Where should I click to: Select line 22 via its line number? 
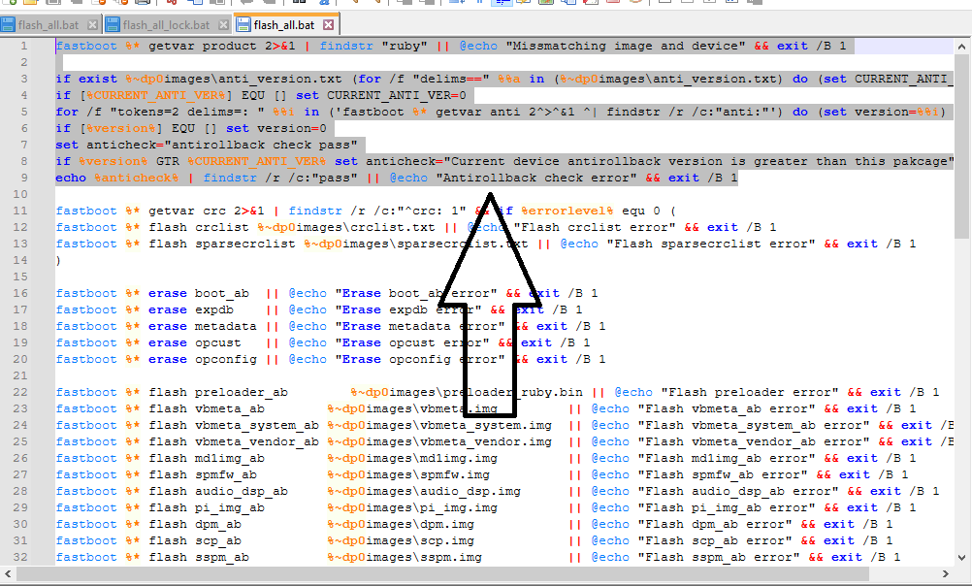click(x=19, y=392)
